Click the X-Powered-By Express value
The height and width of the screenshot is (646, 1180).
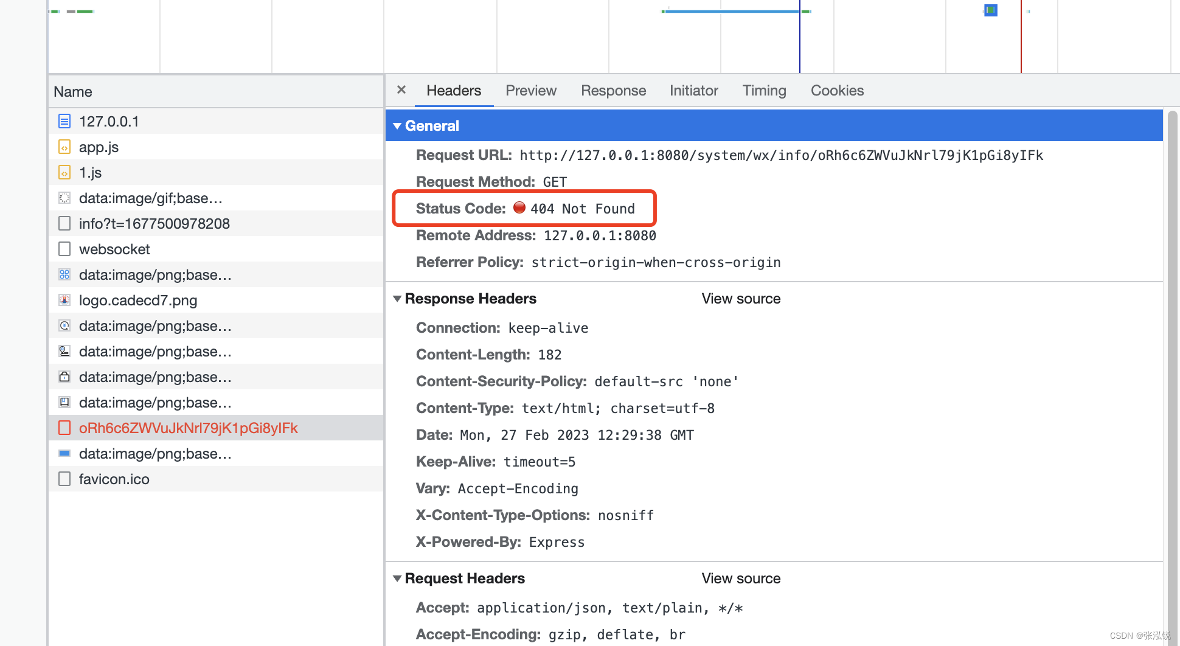pos(556,542)
